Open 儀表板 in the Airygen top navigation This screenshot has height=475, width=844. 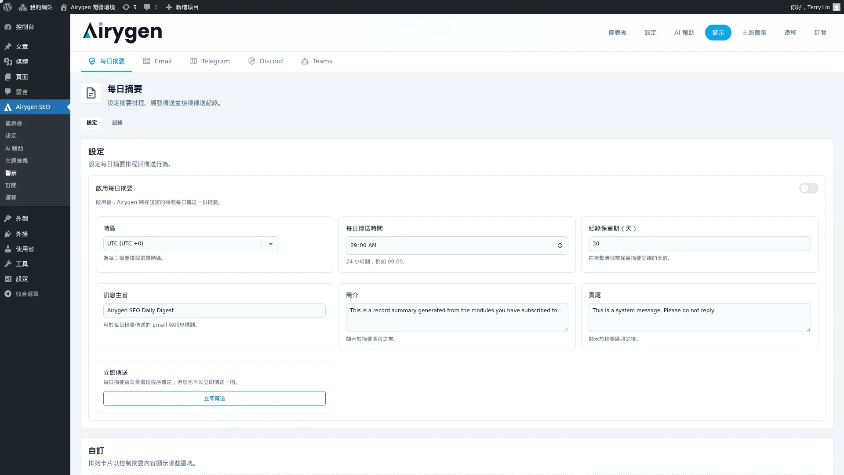click(617, 33)
